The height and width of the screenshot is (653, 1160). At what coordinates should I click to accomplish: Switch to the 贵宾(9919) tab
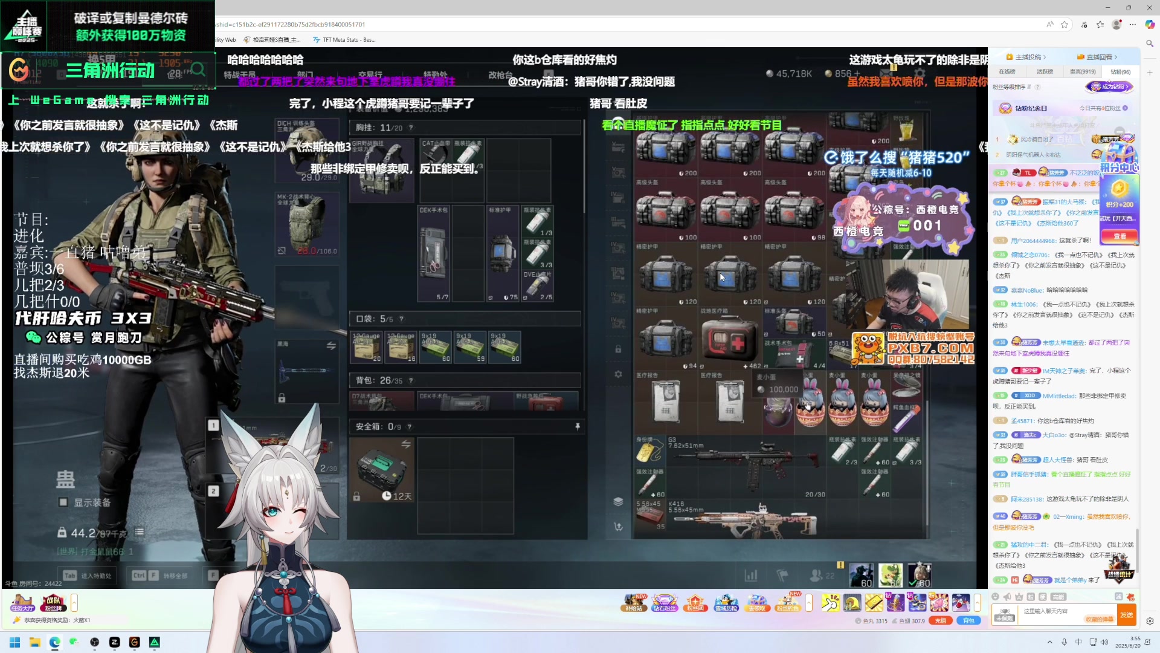point(1083,71)
